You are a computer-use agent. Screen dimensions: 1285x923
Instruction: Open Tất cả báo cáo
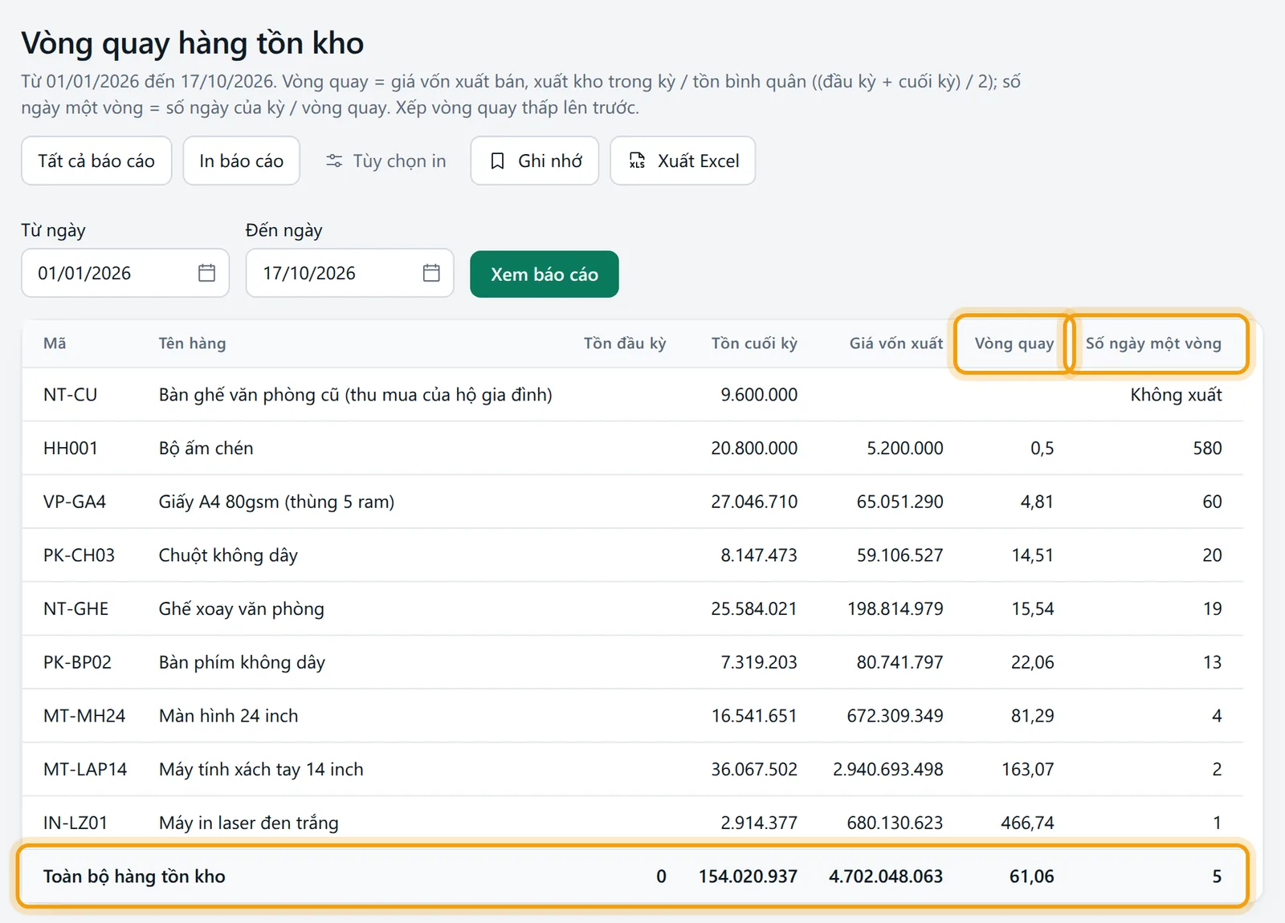point(96,161)
